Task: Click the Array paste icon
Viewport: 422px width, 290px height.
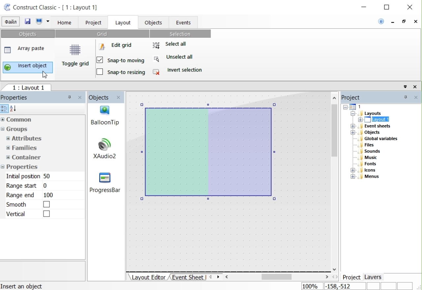Action: 8,50
